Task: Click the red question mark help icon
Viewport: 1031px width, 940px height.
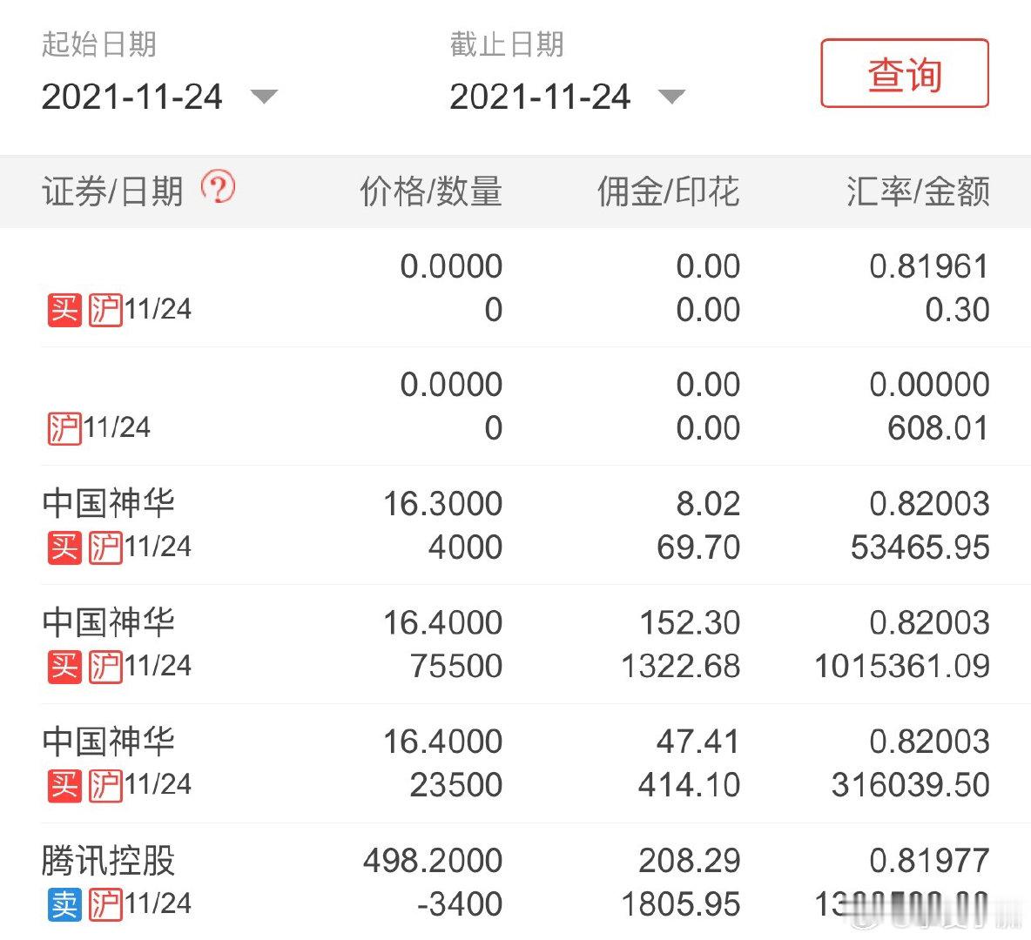Action: (218, 186)
